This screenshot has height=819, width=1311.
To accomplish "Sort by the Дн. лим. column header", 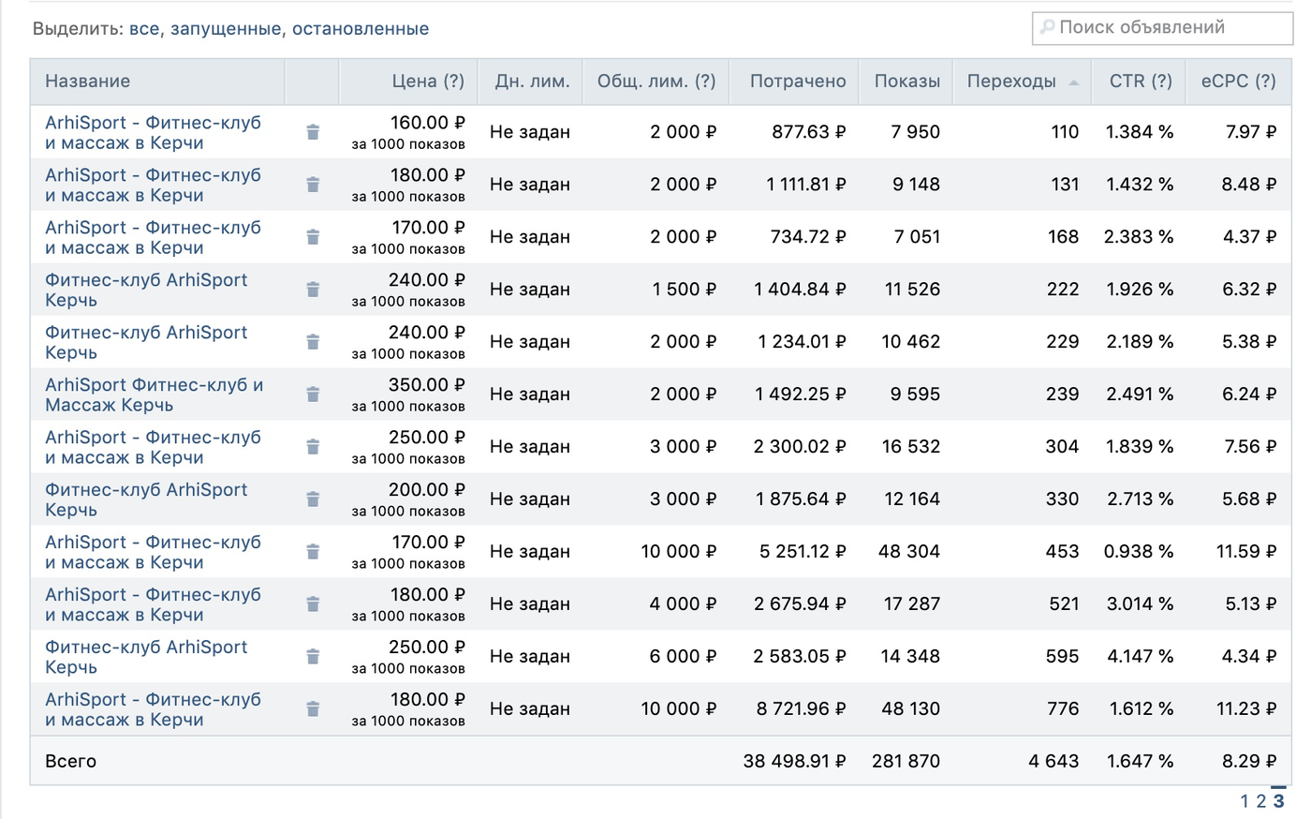I will [x=532, y=82].
